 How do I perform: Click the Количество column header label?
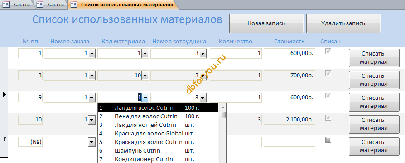click(236, 41)
